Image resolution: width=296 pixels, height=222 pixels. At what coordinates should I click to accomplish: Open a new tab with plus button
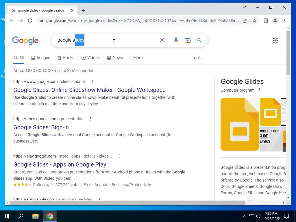tap(83, 10)
